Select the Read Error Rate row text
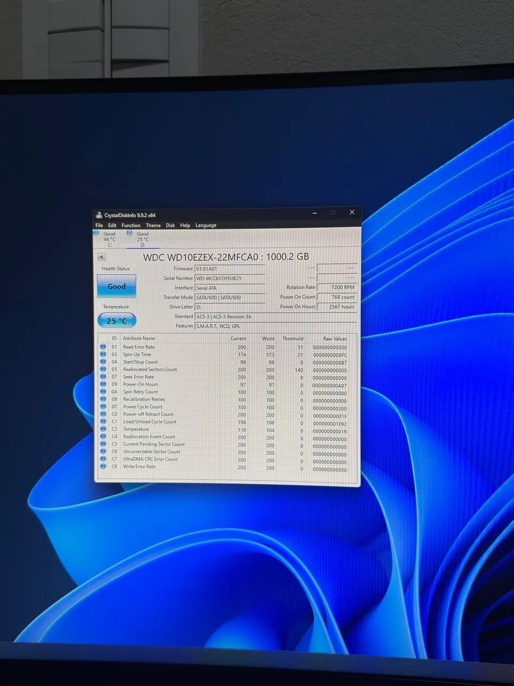The height and width of the screenshot is (686, 514). click(x=139, y=347)
